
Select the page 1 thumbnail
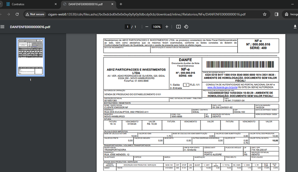[x=31, y=57]
